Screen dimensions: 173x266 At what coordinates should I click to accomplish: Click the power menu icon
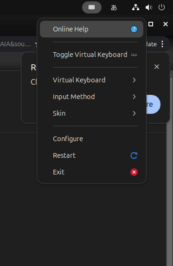tap(161, 7)
